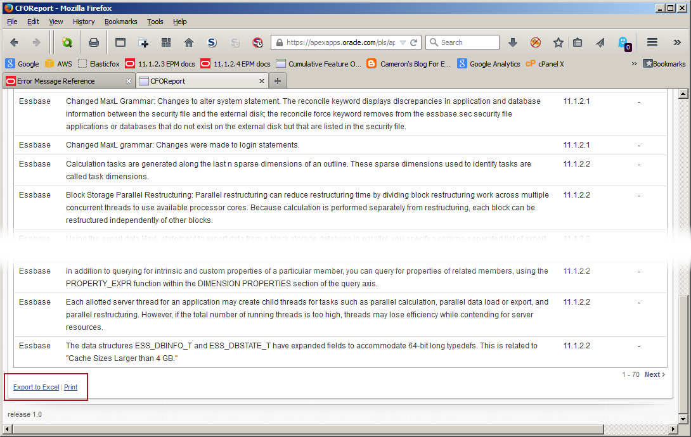This screenshot has width=691, height=437.
Task: Open the Google bookmark
Action: pyautogui.click(x=22, y=64)
